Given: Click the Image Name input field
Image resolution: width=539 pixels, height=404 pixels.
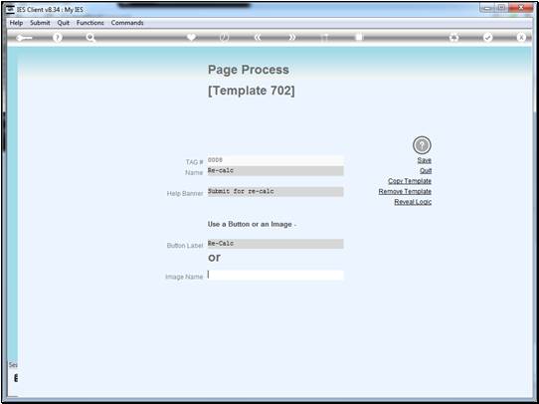Looking at the screenshot, I should point(275,275).
